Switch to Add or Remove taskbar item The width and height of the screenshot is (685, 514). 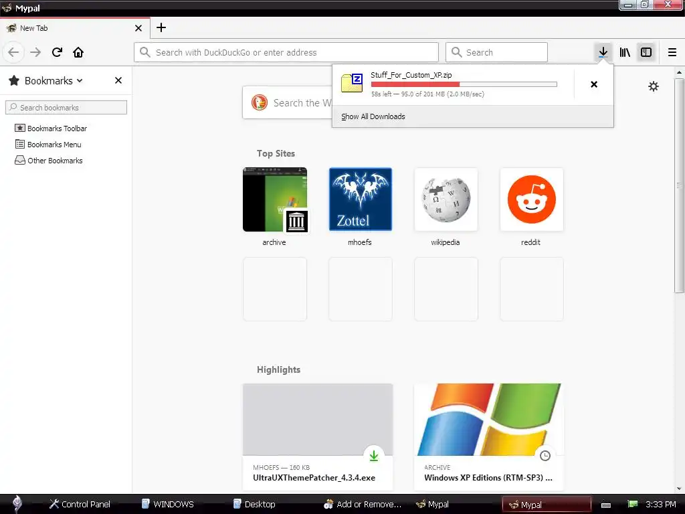click(363, 505)
